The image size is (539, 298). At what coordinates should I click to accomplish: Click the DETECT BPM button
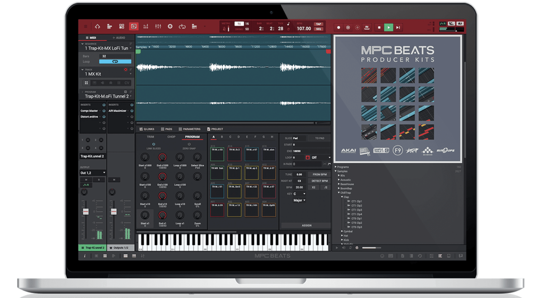click(319, 181)
